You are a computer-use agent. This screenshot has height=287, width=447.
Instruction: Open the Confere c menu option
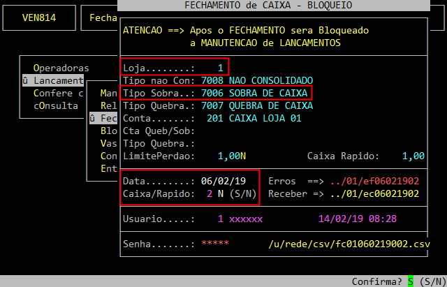point(58,93)
